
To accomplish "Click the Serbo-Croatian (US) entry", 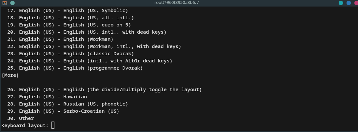I will point(63,111).
